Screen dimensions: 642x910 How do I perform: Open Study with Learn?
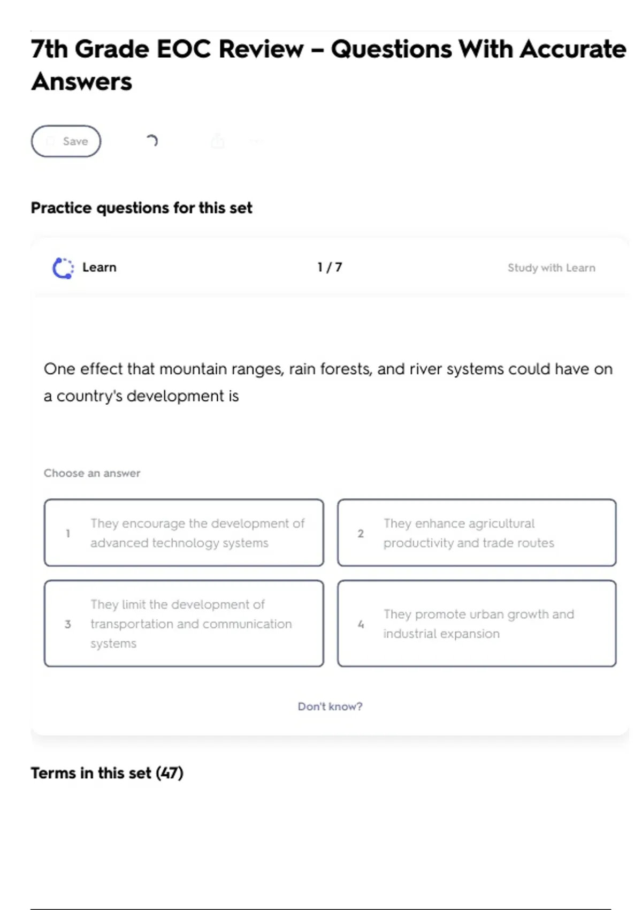tap(551, 268)
